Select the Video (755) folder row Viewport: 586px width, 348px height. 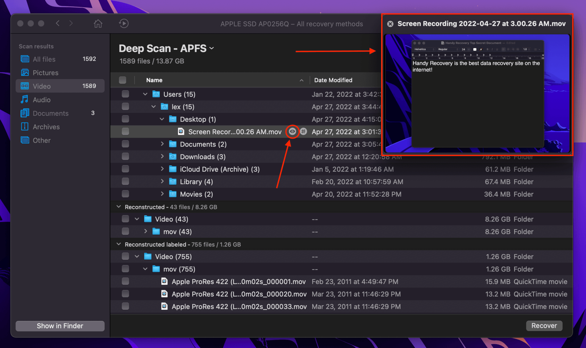point(341,256)
